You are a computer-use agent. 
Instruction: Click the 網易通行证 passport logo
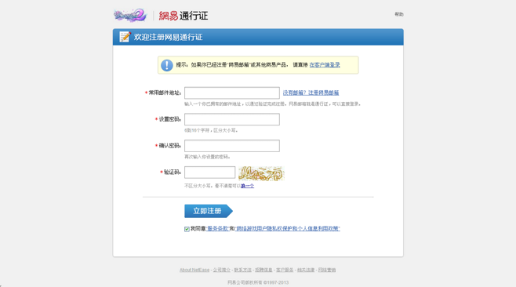[x=184, y=16]
